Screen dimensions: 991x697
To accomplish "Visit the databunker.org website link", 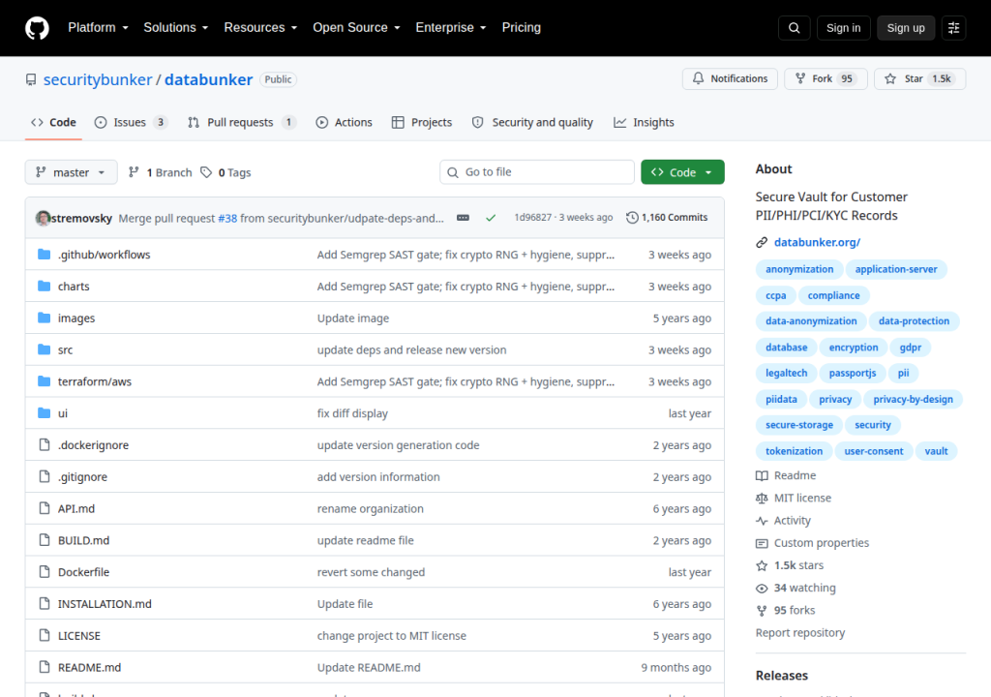I will pyautogui.click(x=817, y=242).
